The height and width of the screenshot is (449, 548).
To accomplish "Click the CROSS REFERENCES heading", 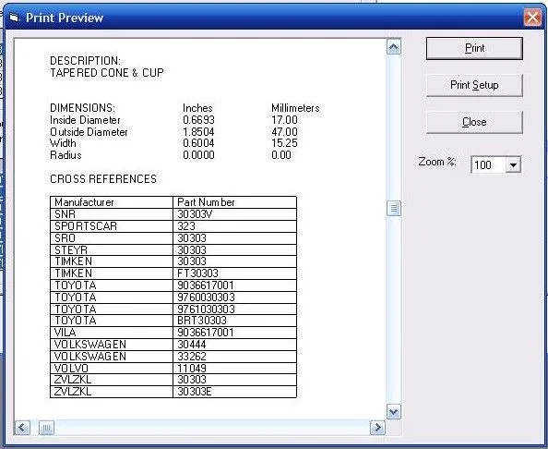I will [x=103, y=179].
